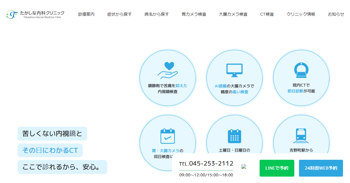Open the 病名から探す menu
Screen dimensions: 350x183
[157, 14]
